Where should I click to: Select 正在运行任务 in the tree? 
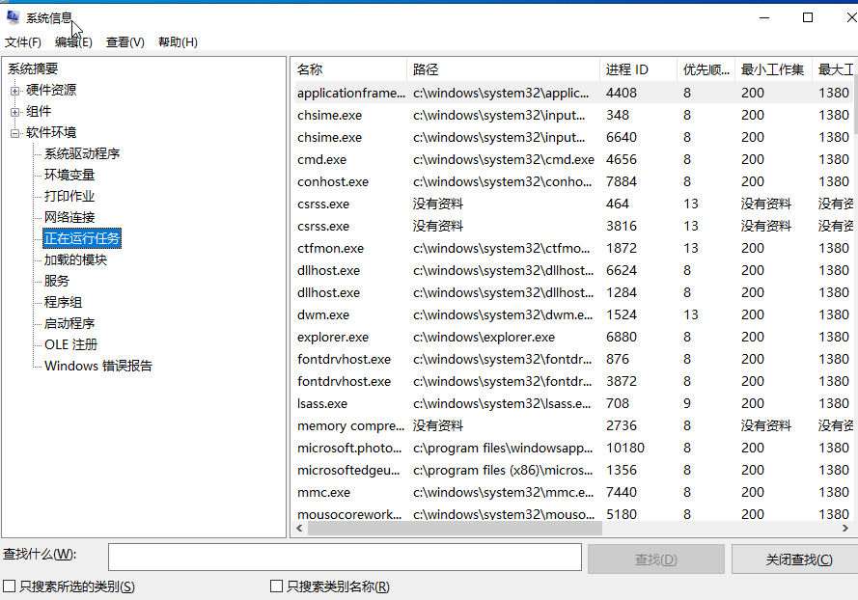coord(82,238)
